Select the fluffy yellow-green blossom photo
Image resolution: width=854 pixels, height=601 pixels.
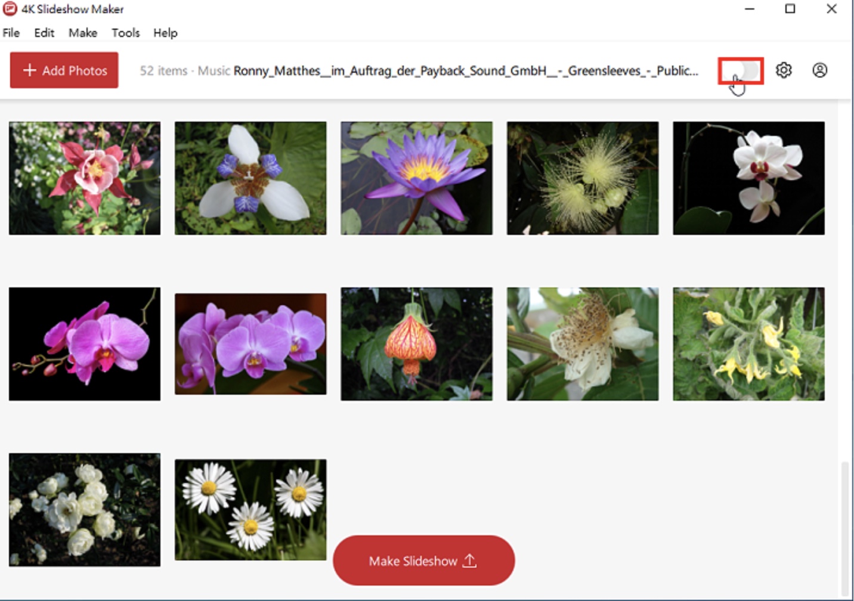[x=583, y=178]
